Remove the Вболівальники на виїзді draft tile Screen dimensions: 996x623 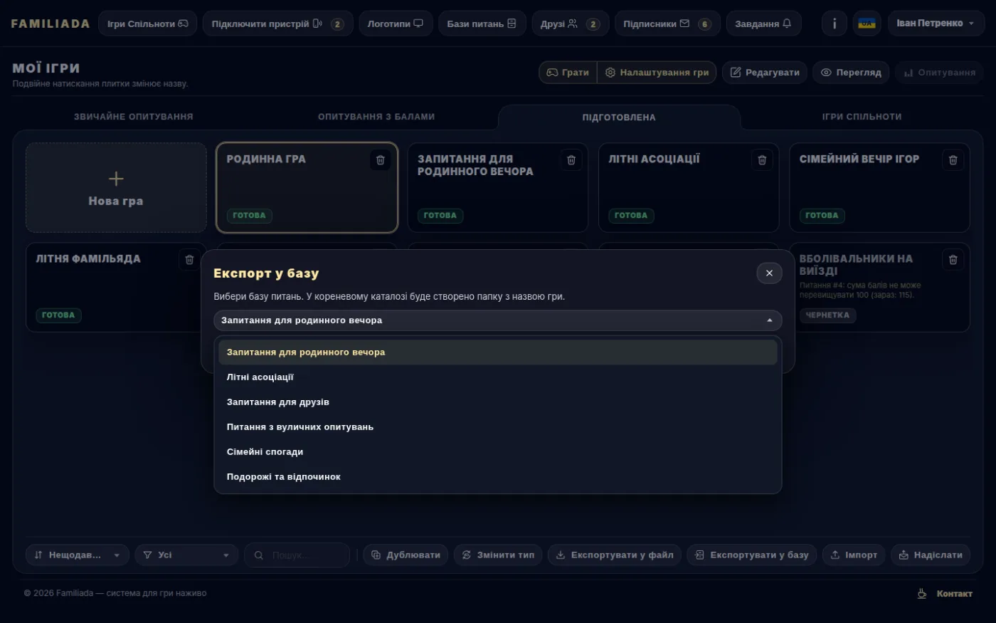tap(953, 260)
